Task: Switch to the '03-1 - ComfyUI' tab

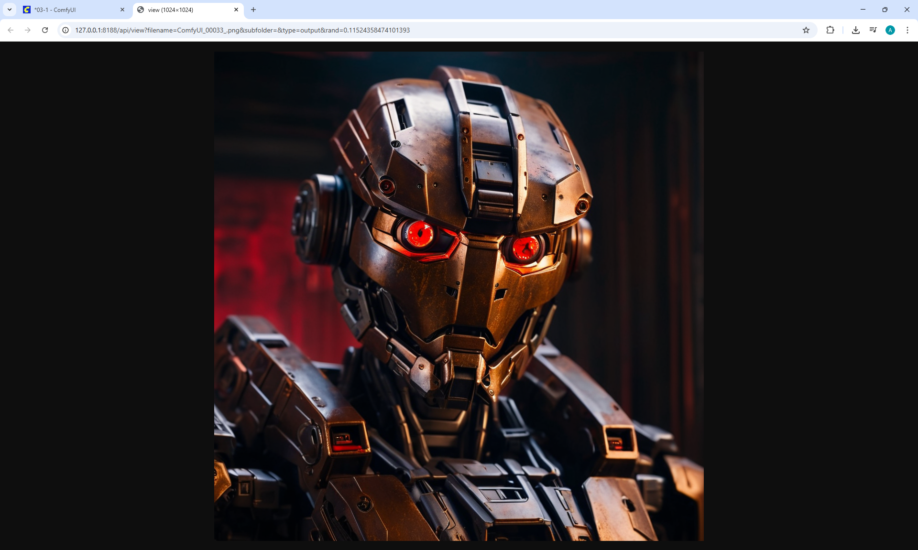Action: tap(72, 10)
